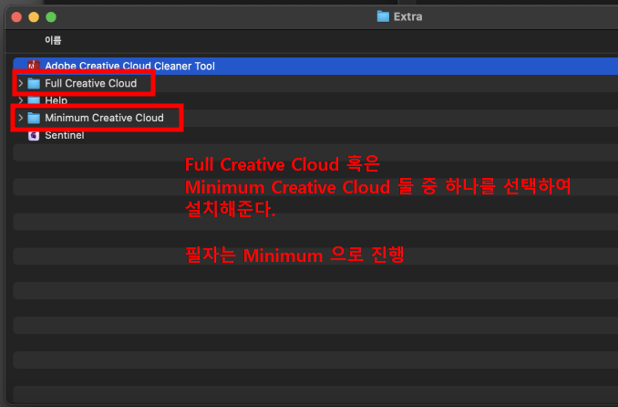Select the Full Creative Cloud row text
The height and width of the screenshot is (407, 618).
[90, 83]
